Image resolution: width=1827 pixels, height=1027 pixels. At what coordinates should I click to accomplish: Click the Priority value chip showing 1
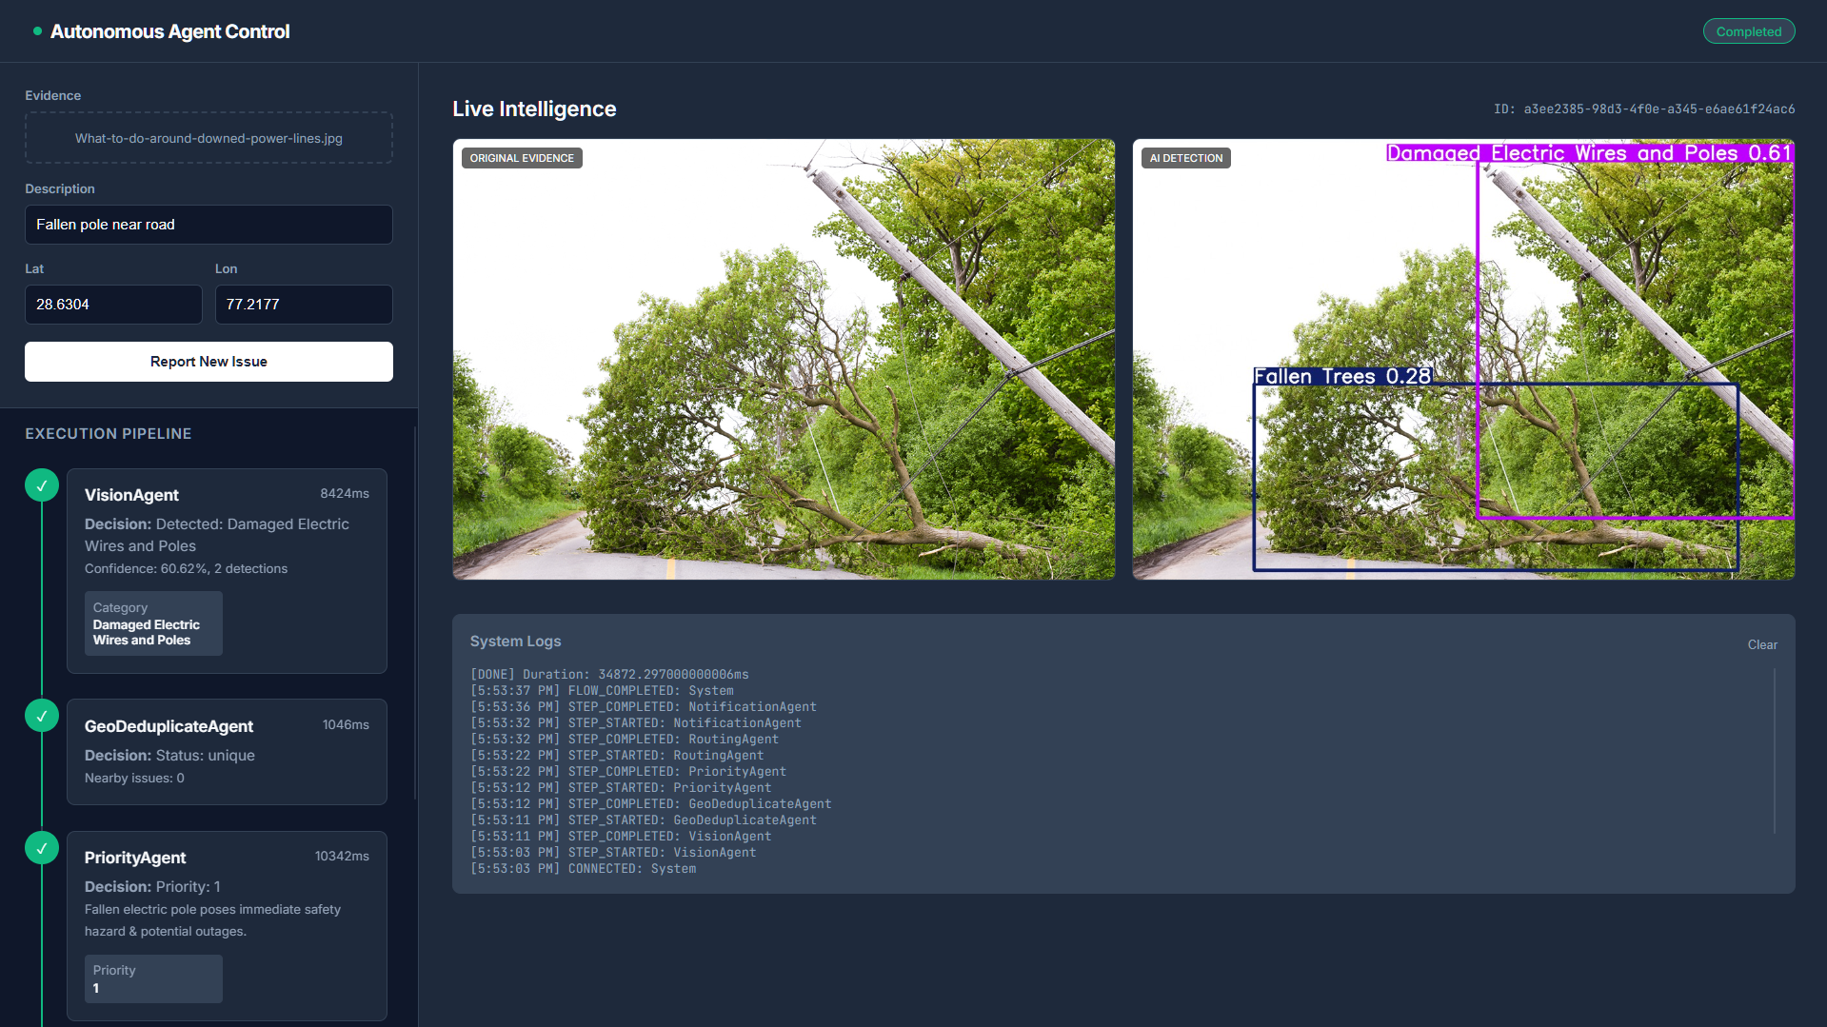click(153, 978)
